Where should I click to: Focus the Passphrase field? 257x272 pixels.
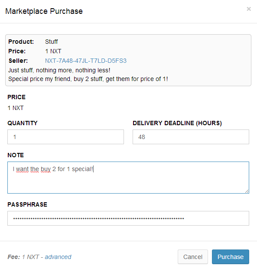point(128,218)
